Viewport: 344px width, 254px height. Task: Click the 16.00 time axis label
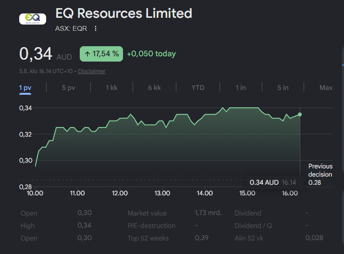click(x=290, y=193)
